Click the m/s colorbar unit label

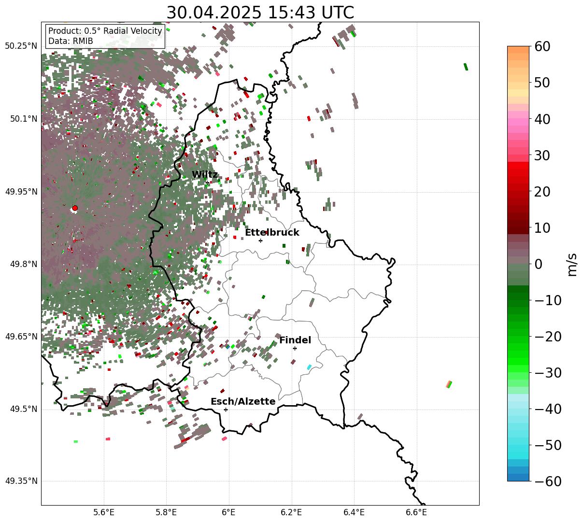click(x=572, y=264)
